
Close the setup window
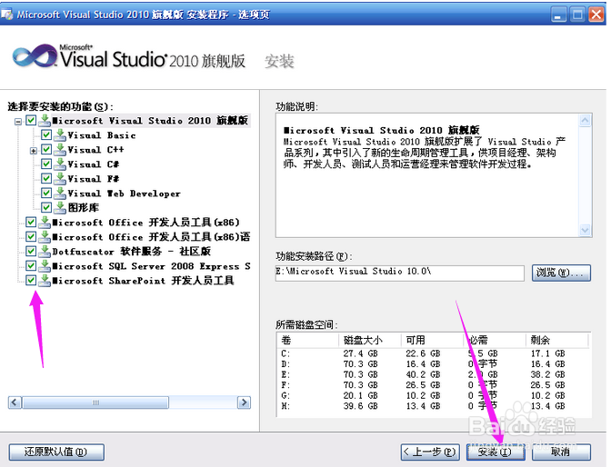coord(596,15)
